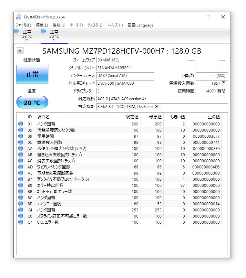The height and width of the screenshot is (278, 246).
Task: Click the 正常 health status button
Action: coord(32,74)
